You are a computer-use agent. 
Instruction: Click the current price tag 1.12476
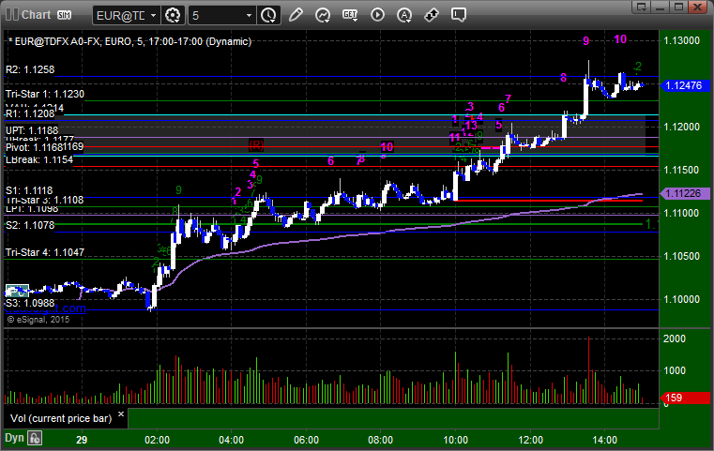coord(684,85)
